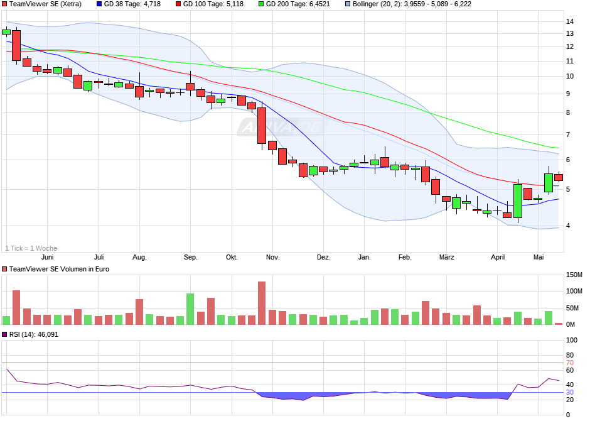Select the 'GD 100 Tage: 5,118' label
The width and height of the screenshot is (590, 421).
pos(213,4)
